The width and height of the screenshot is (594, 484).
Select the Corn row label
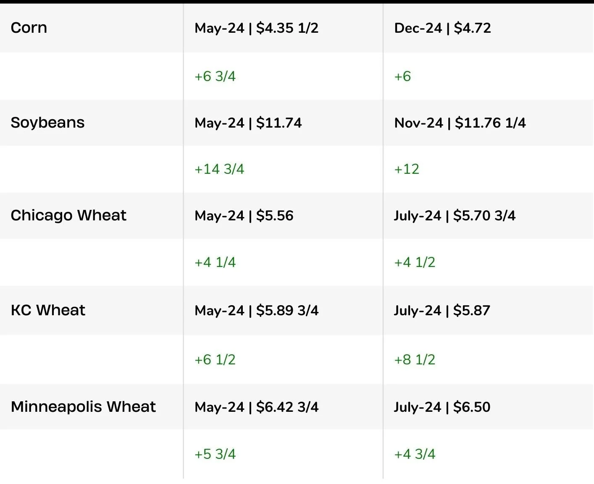point(29,28)
